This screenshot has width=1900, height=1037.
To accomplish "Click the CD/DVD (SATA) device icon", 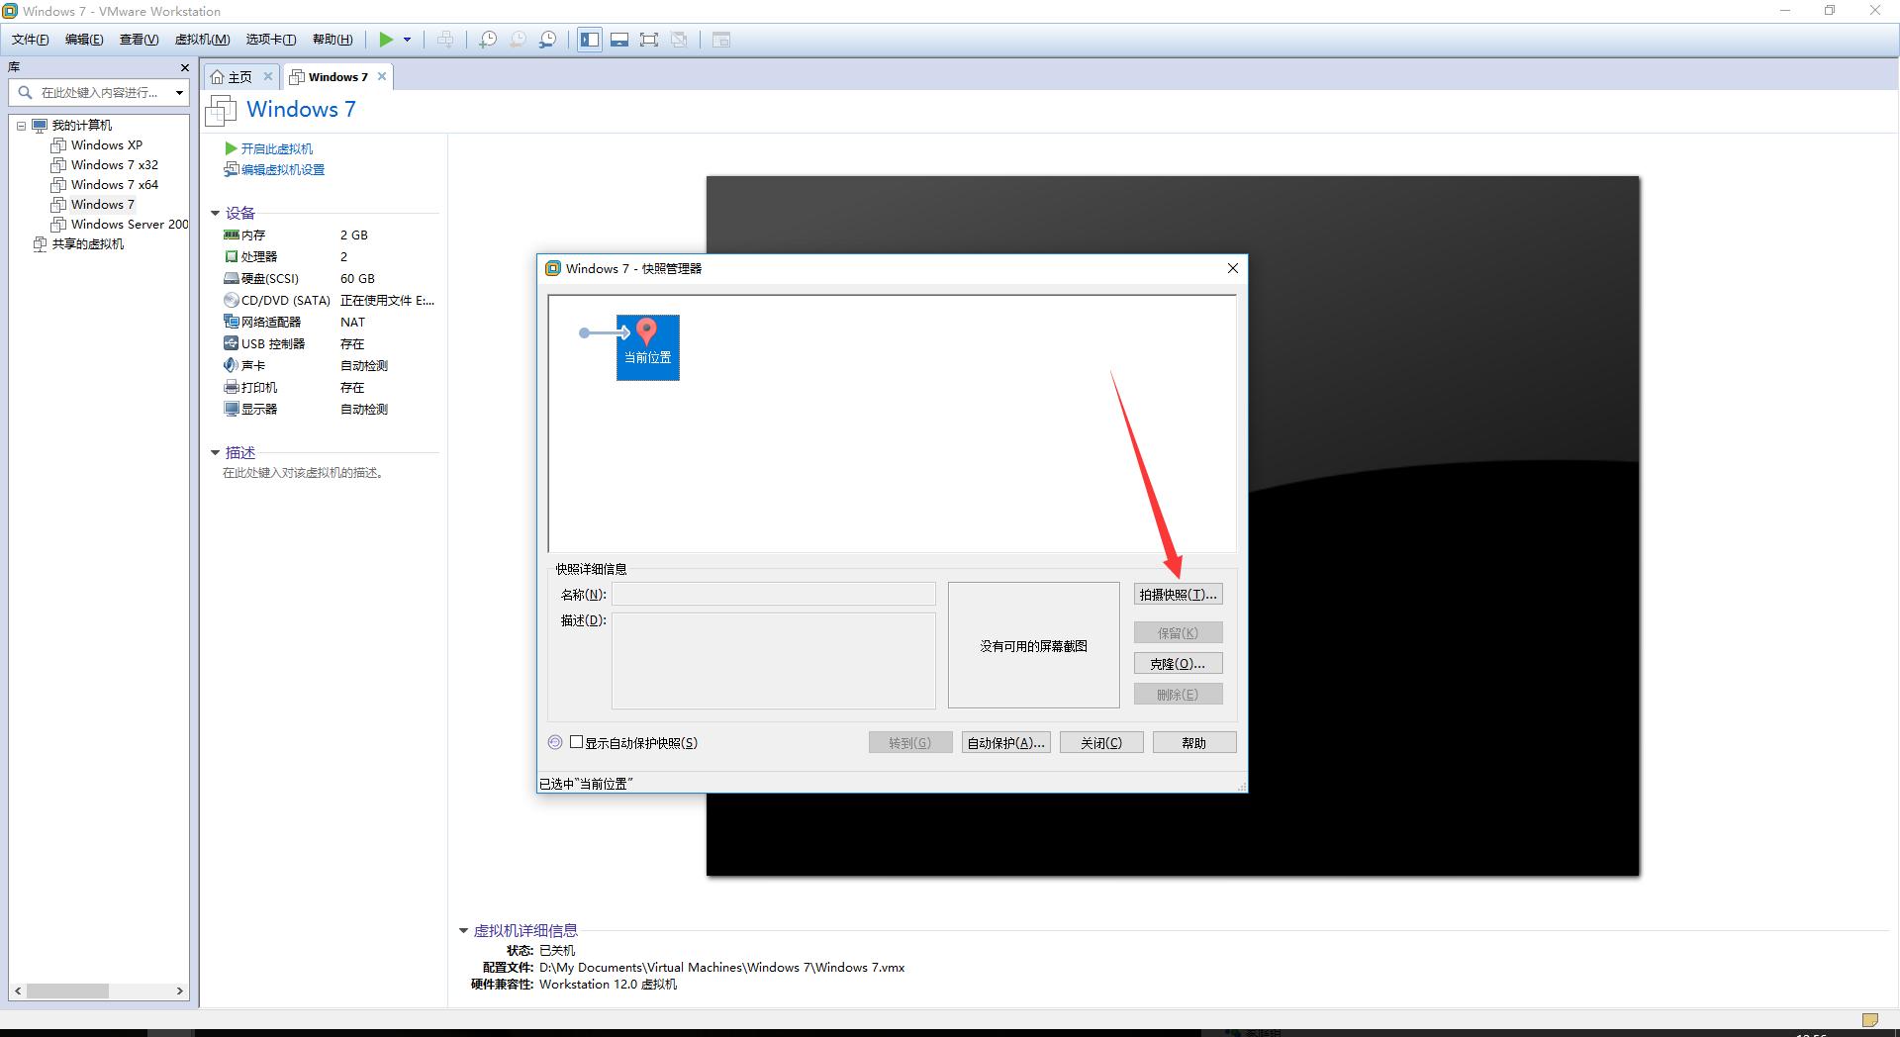I will pyautogui.click(x=231, y=300).
